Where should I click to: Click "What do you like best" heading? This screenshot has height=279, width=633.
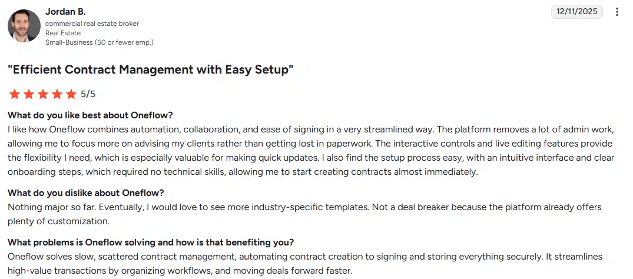click(90, 115)
